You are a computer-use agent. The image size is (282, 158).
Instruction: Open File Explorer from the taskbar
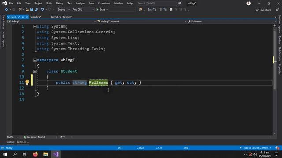tap(45, 154)
